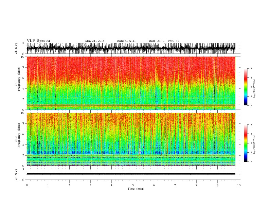Click time axis tick label "1"
Image resolution: width=269 pixels, height=208 pixels.
pos(48,185)
